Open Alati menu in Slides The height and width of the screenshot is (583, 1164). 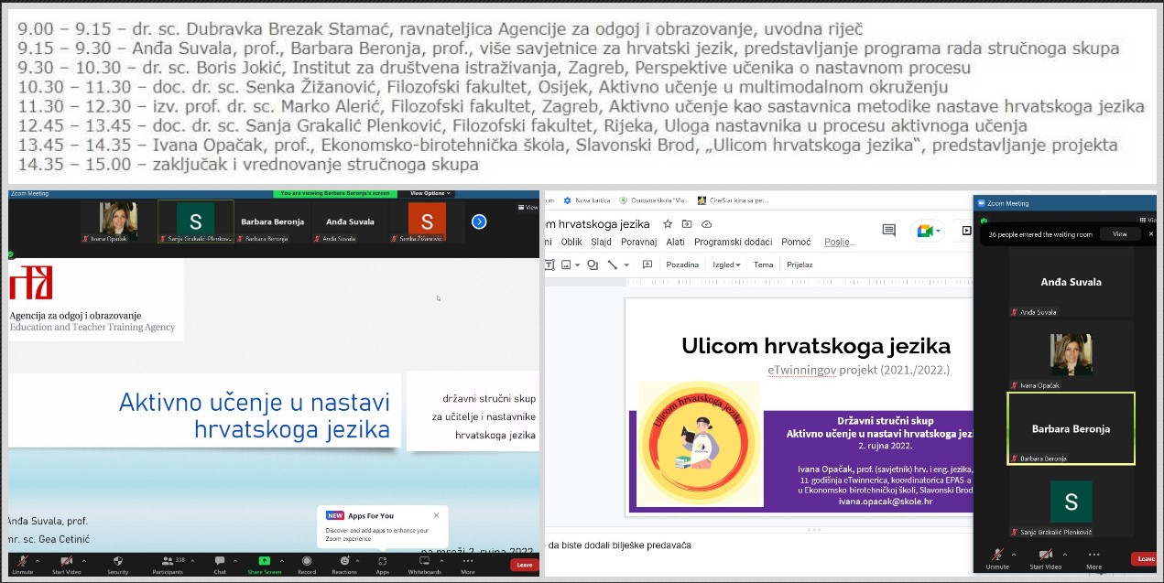coord(676,243)
